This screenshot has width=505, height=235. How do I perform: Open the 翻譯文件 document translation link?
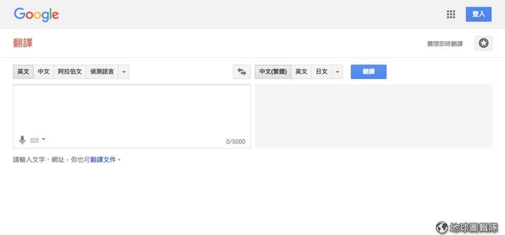point(103,160)
